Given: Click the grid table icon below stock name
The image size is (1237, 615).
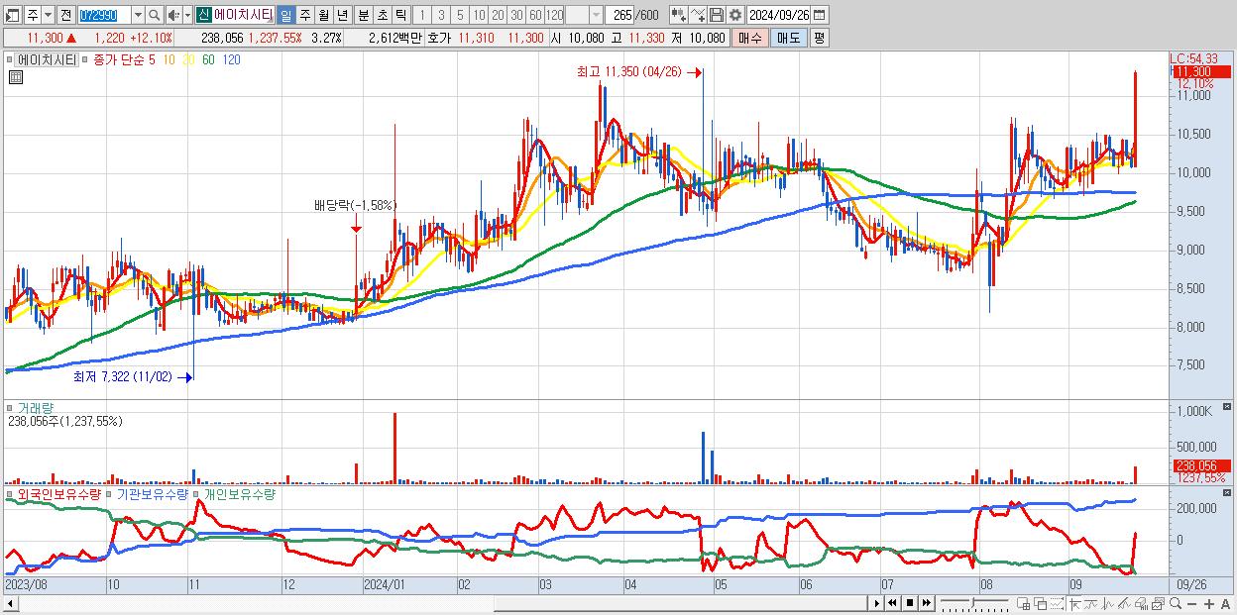Looking at the screenshot, I should (15, 77).
